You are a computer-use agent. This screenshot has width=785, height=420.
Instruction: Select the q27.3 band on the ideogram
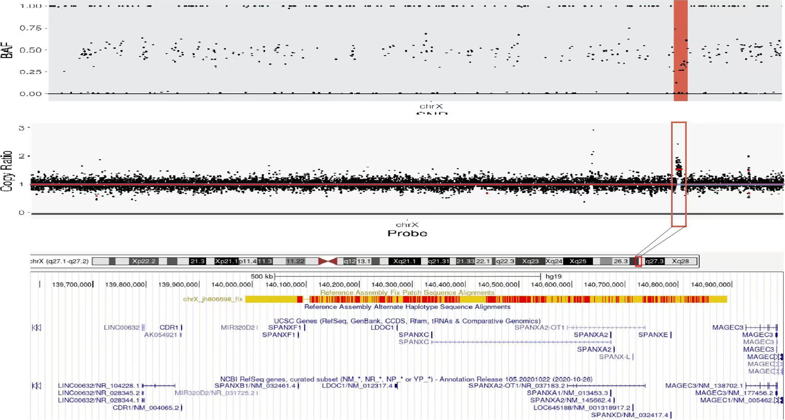click(x=654, y=261)
